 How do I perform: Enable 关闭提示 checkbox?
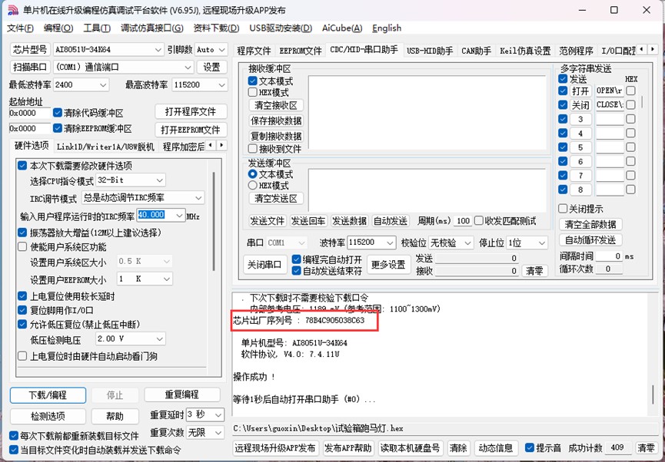[x=563, y=208]
